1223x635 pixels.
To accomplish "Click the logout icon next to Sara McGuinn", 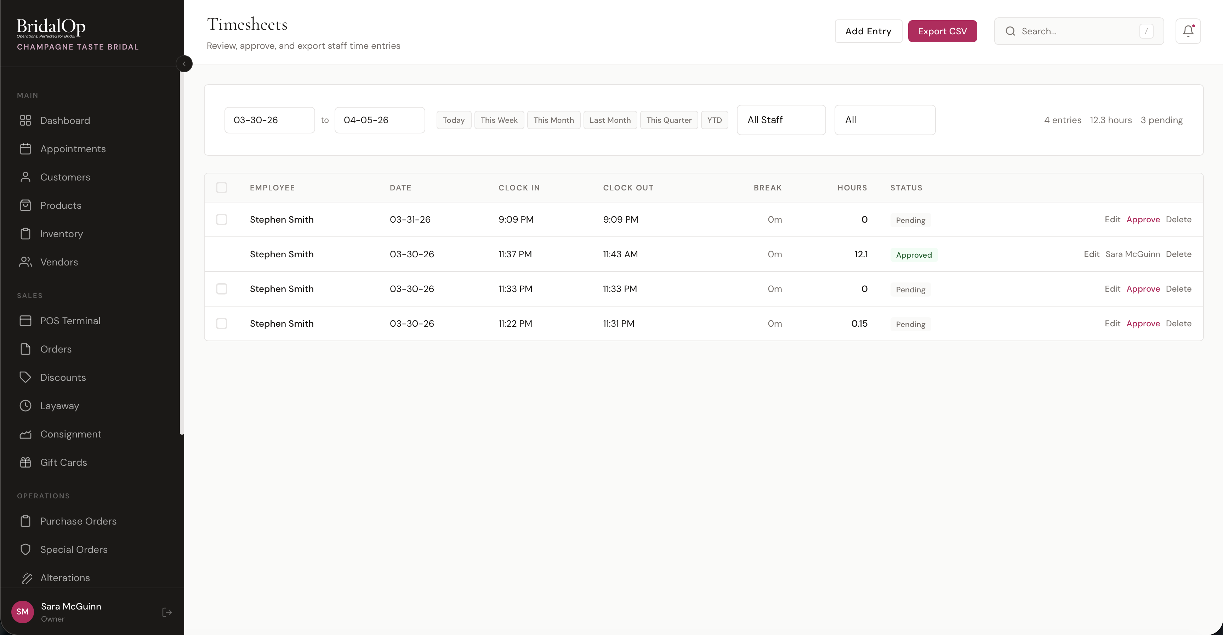I will [167, 612].
